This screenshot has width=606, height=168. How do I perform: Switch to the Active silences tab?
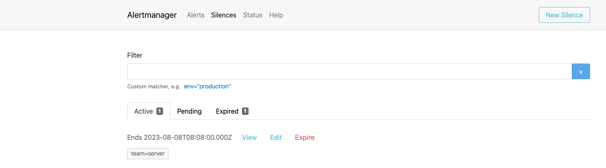pos(143,111)
